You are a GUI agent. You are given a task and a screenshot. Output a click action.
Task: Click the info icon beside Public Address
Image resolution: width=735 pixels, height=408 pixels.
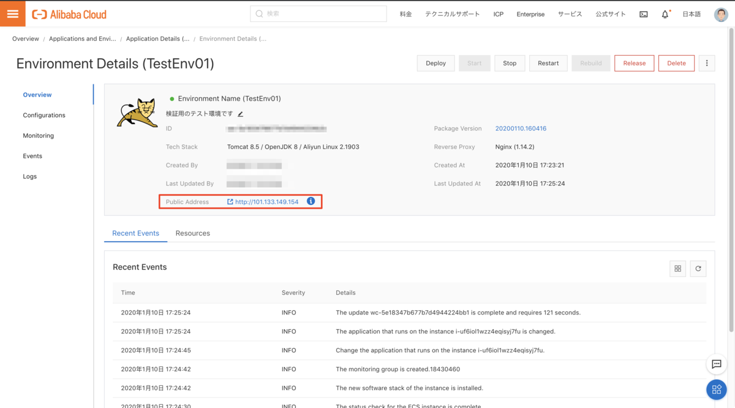tap(311, 201)
